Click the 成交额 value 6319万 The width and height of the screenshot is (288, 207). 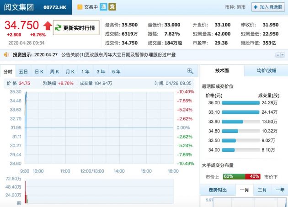pos(130,34)
